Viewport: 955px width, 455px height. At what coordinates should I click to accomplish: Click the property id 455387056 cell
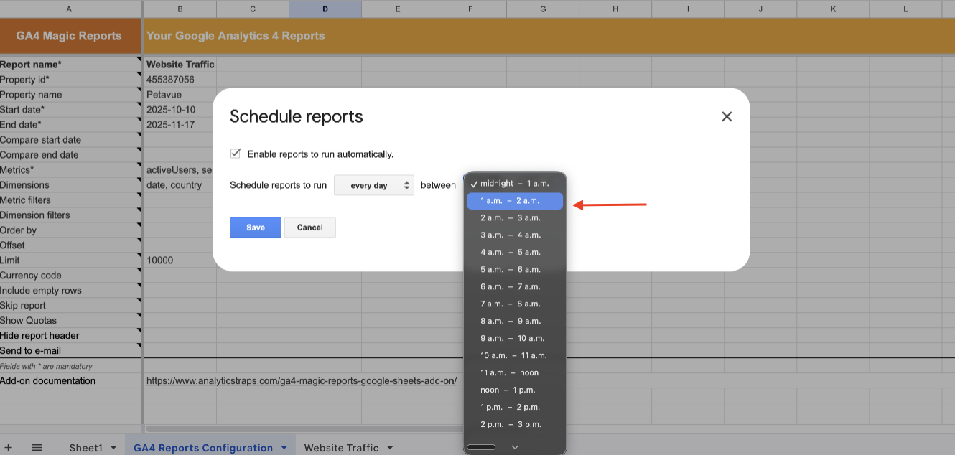pos(180,80)
